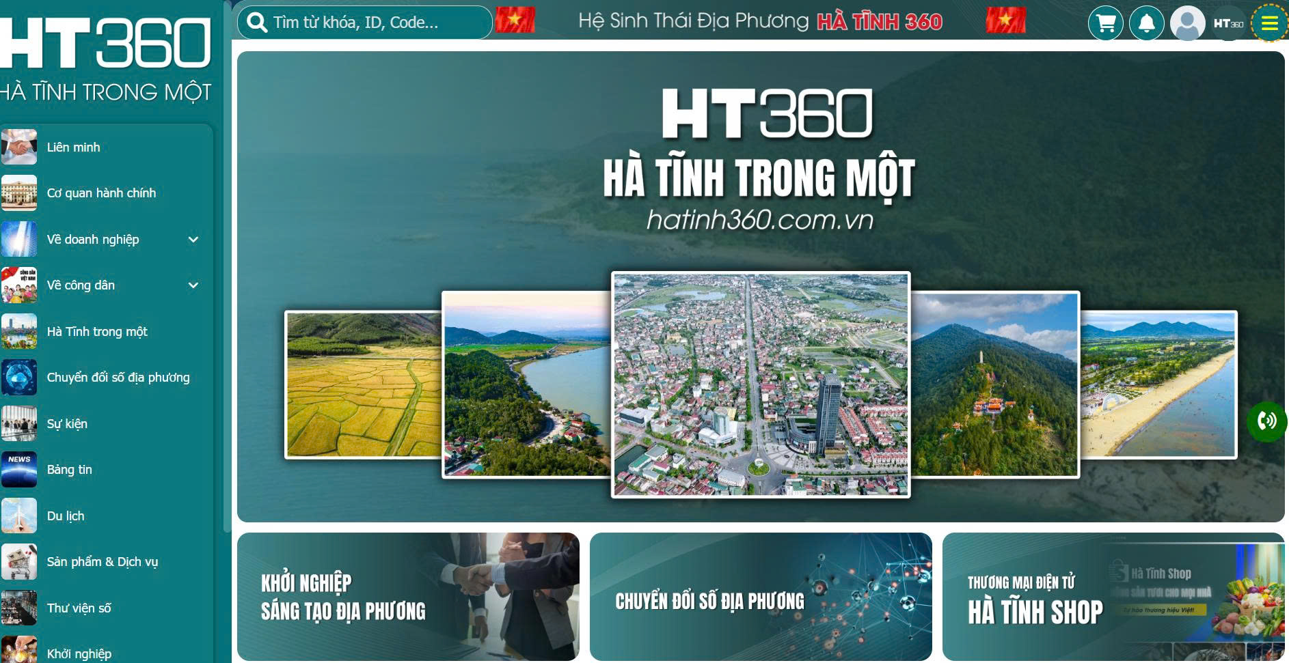1289x663 pixels.
Task: Open the shopping cart icon
Action: (1105, 23)
